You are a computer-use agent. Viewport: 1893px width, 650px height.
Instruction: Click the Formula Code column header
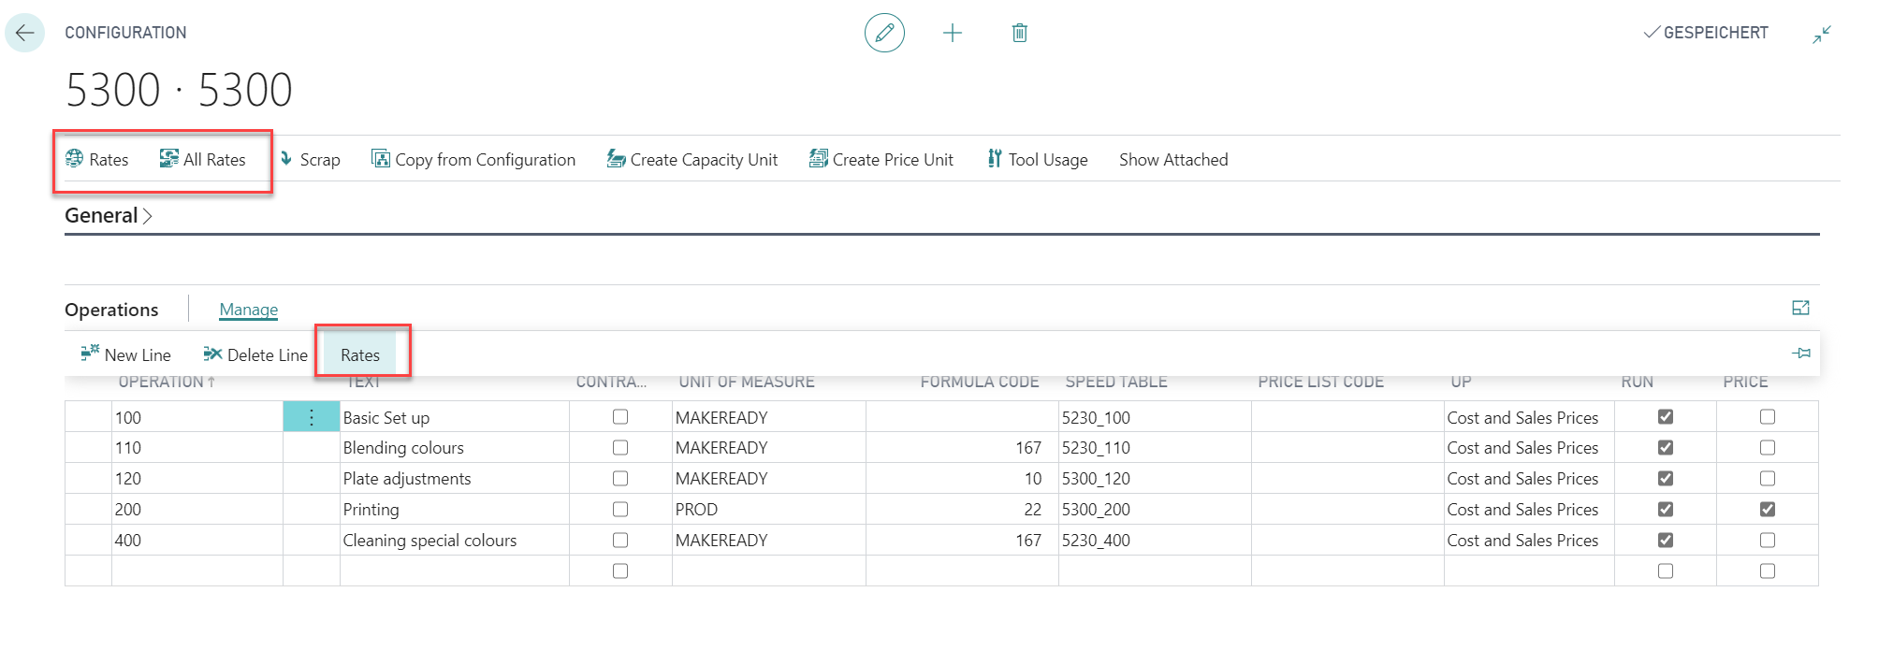click(x=980, y=382)
